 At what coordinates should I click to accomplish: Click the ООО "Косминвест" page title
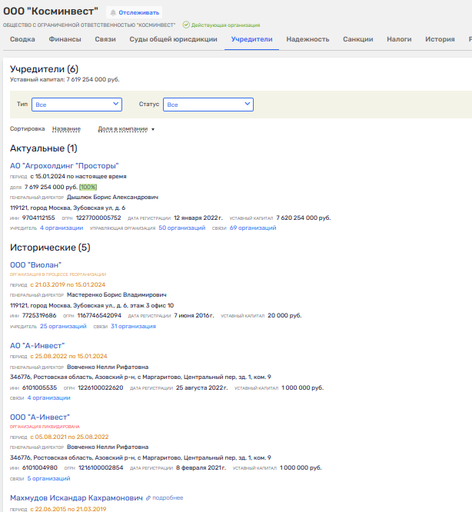51,11
